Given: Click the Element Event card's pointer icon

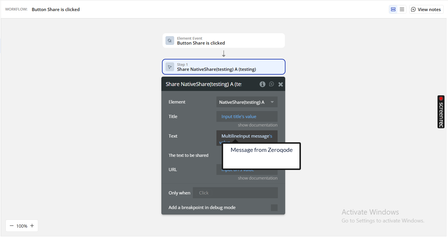Looking at the screenshot, I should (x=170, y=41).
